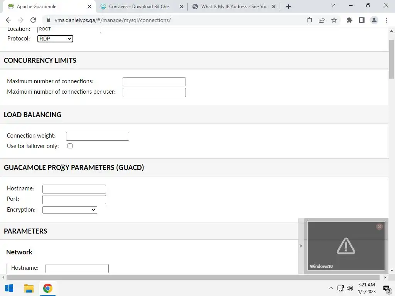Open network status tray icon

tap(341, 288)
